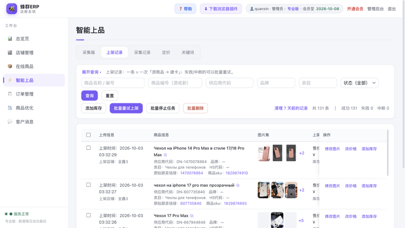Image resolution: width=405 pixels, height=228 pixels.
Task: Click 添加库存 for the 17/18 Pro Max row
Action: click(x=369, y=149)
